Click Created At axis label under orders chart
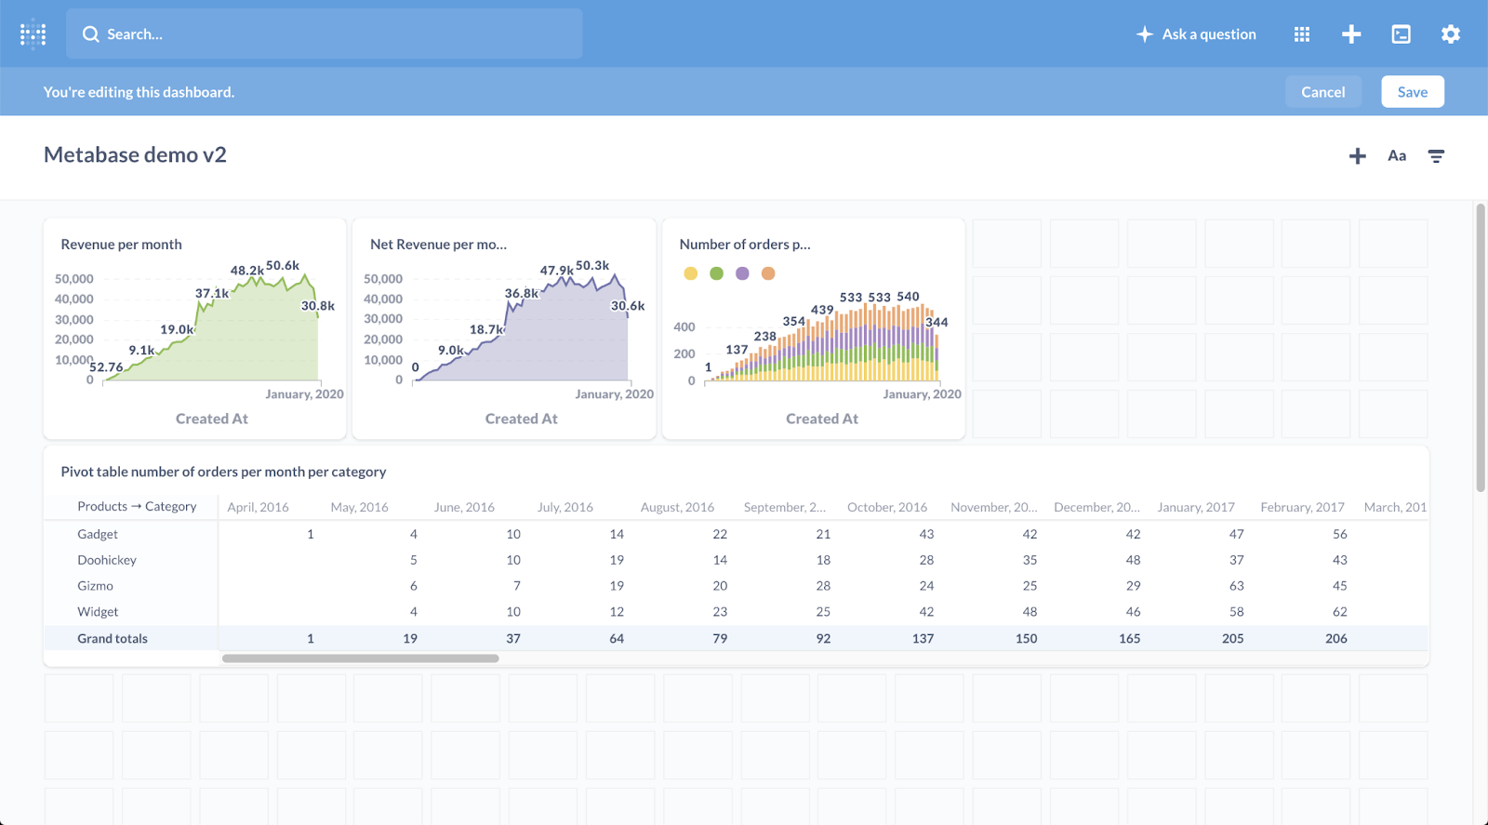This screenshot has height=825, width=1488. [x=822, y=419]
